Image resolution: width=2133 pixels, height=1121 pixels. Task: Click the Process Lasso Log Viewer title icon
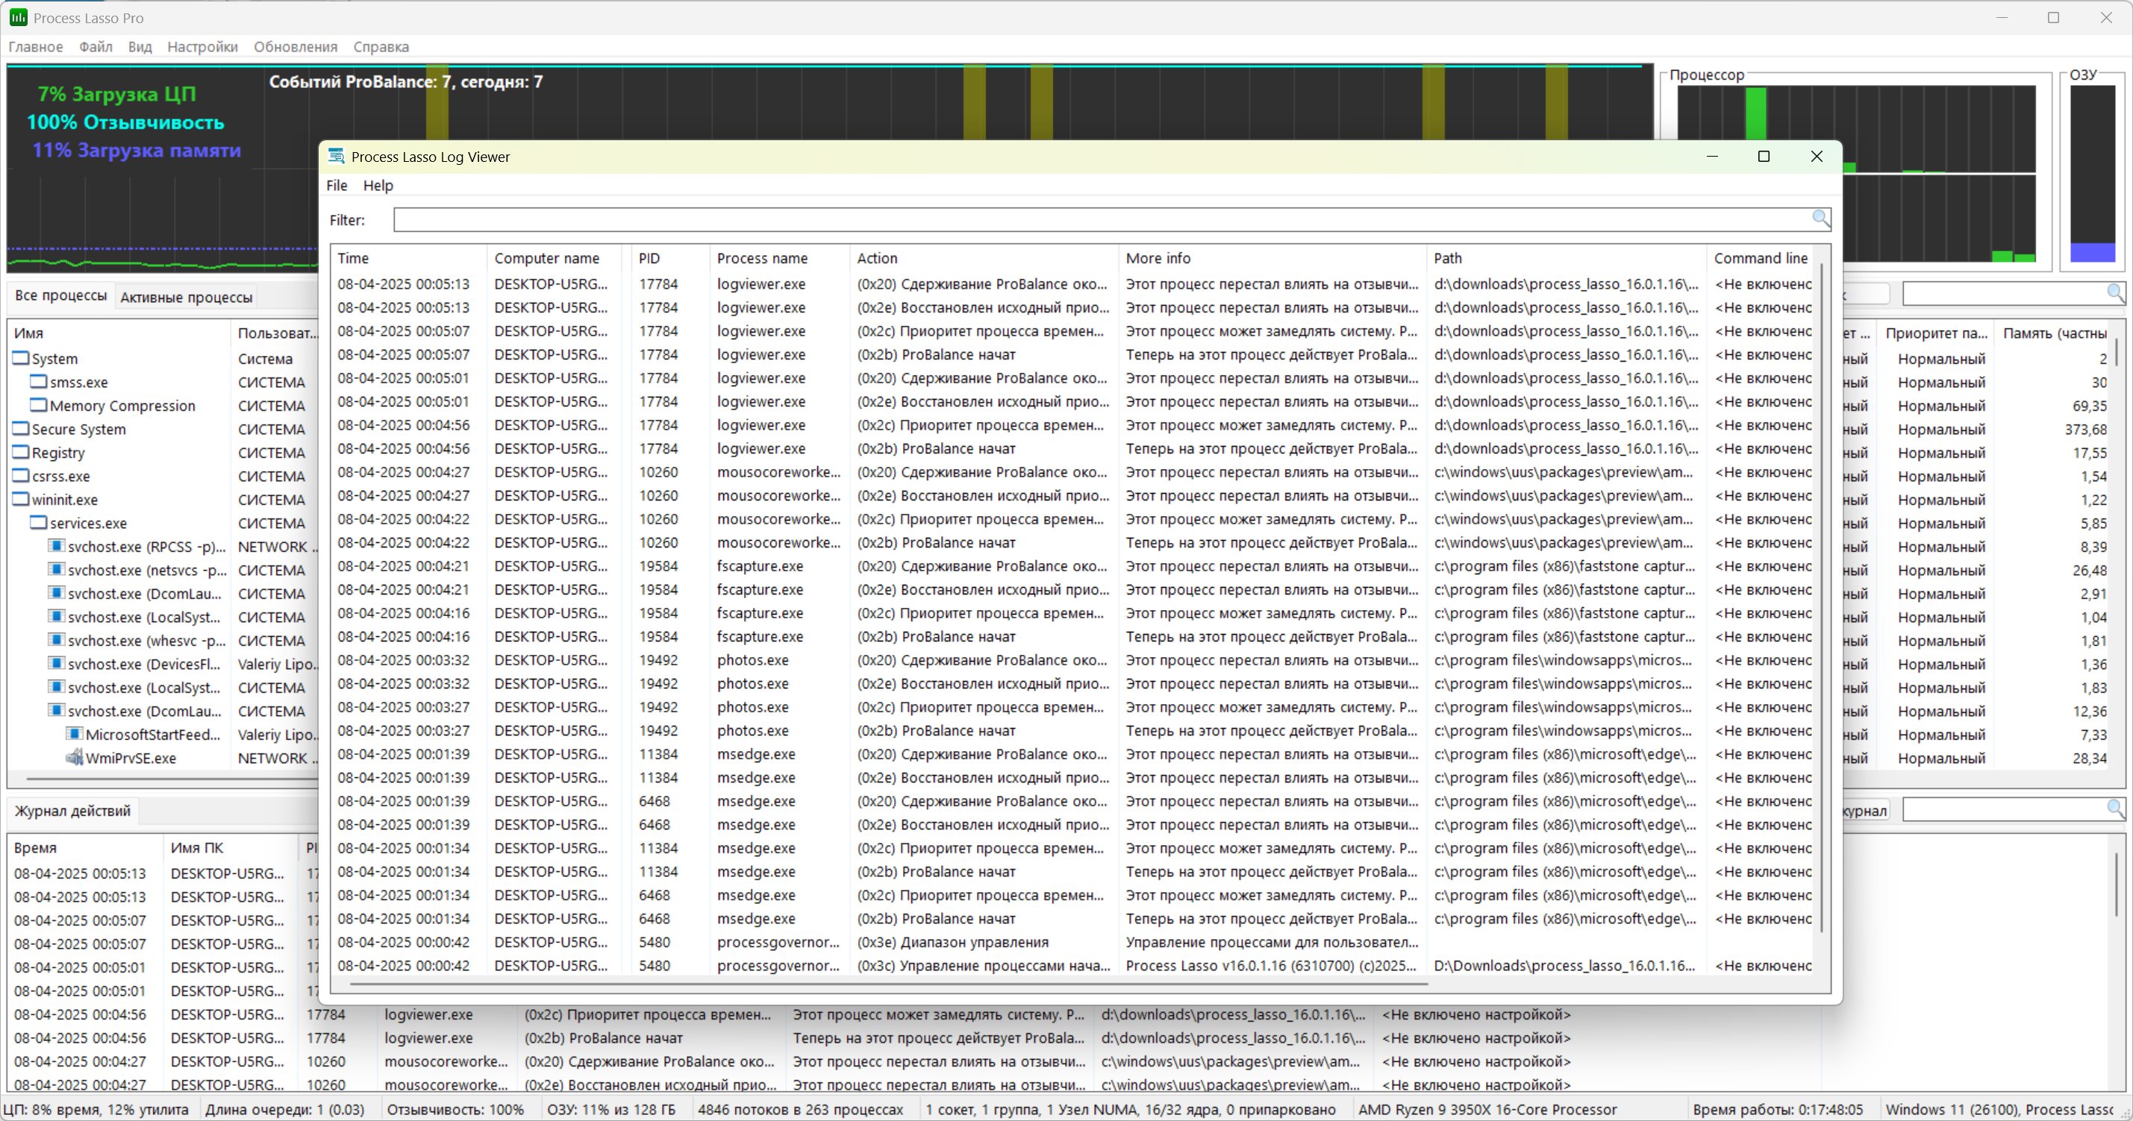pyautogui.click(x=336, y=157)
